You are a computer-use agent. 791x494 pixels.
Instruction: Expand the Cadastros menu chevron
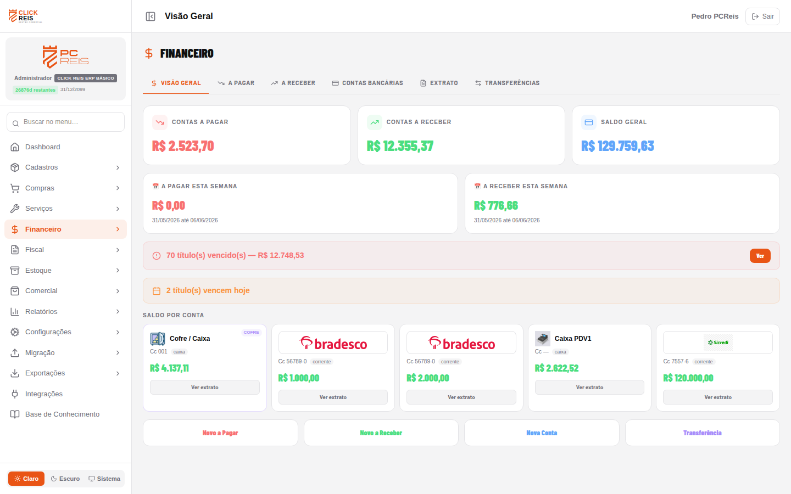pyautogui.click(x=118, y=167)
